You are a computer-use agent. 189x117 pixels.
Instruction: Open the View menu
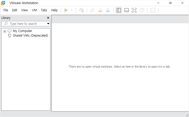[25, 10]
